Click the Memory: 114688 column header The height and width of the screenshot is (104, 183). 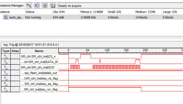point(93,12)
